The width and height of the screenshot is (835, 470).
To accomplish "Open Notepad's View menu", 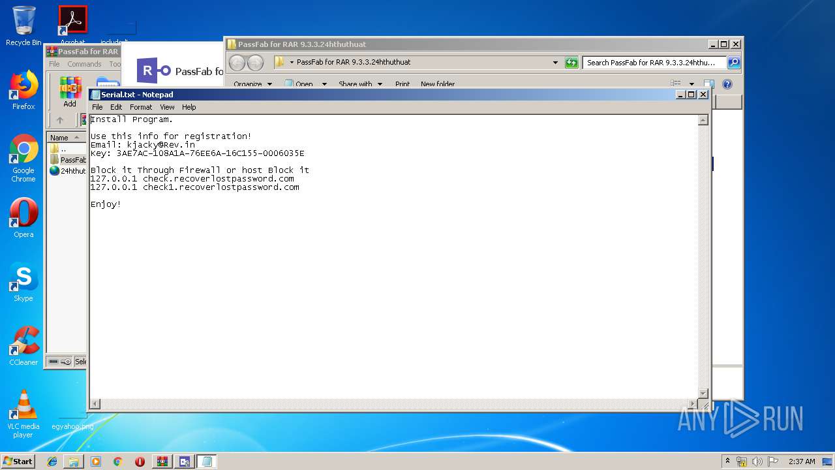I will [x=167, y=107].
